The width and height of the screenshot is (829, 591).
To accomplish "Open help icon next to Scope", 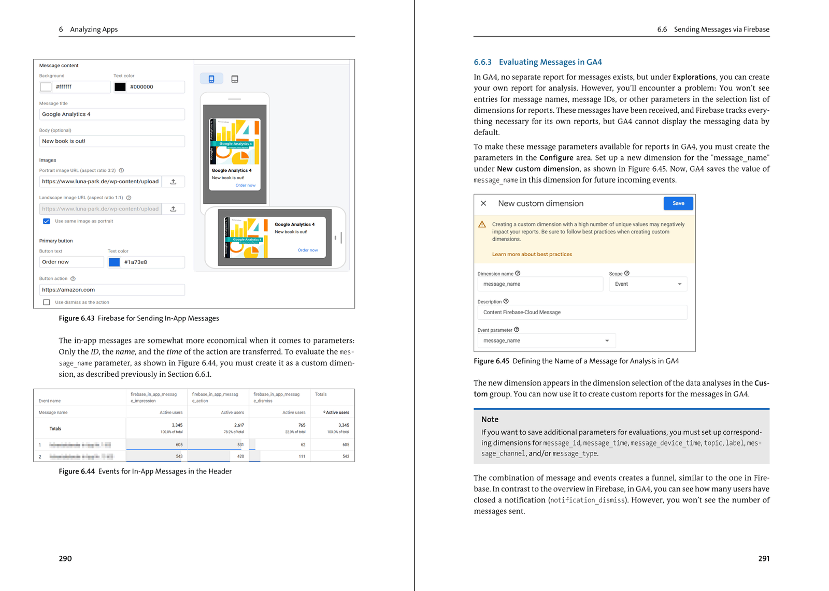I will coord(627,273).
